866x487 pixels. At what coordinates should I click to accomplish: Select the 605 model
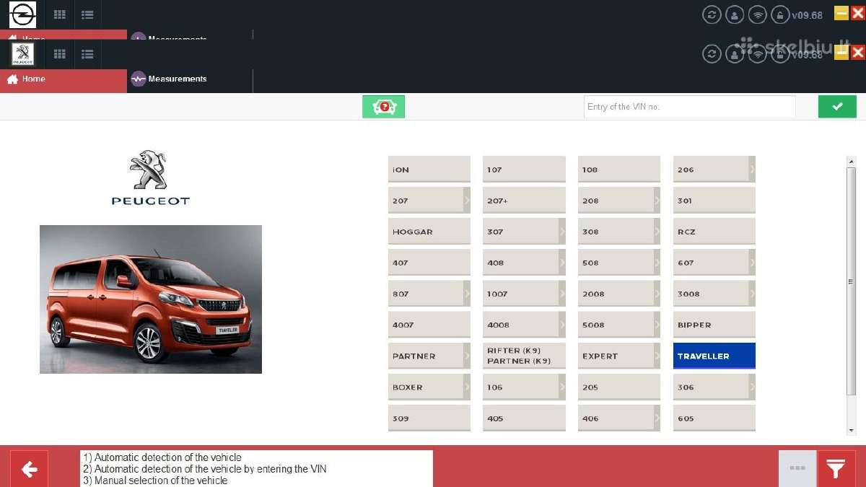tap(714, 418)
